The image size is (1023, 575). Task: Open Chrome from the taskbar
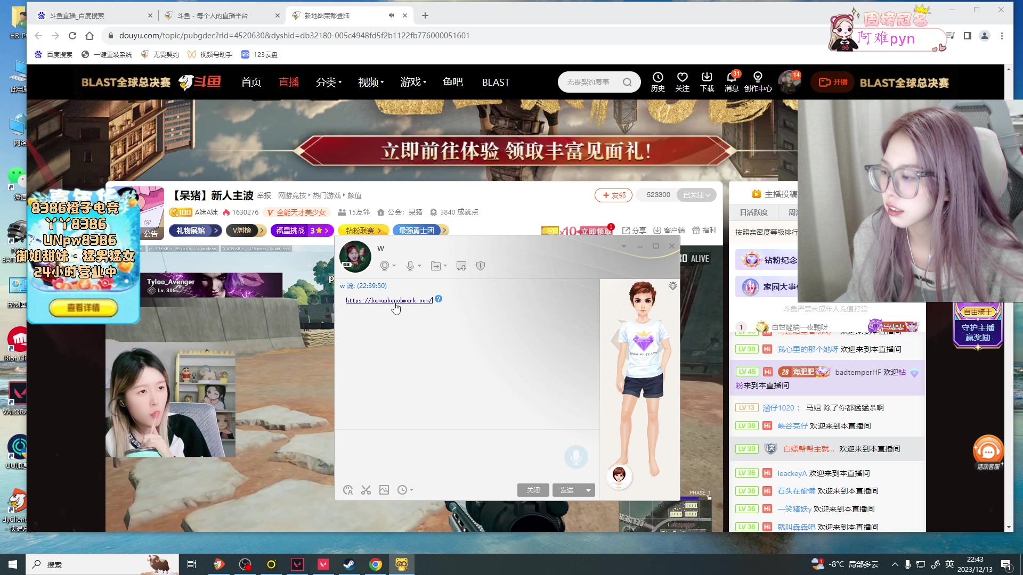click(376, 564)
